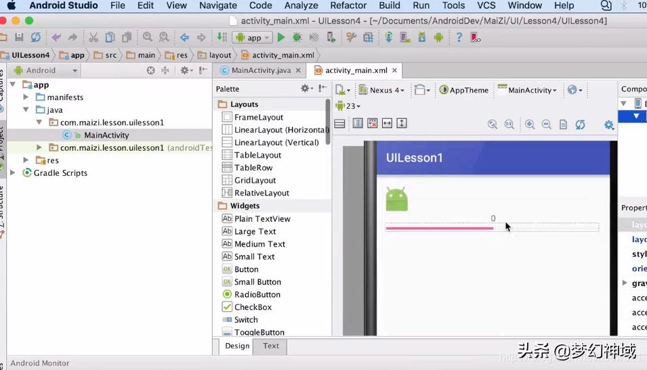Refresh the layout preview
Image resolution: width=647 pixels, height=370 pixels.
coord(580,124)
